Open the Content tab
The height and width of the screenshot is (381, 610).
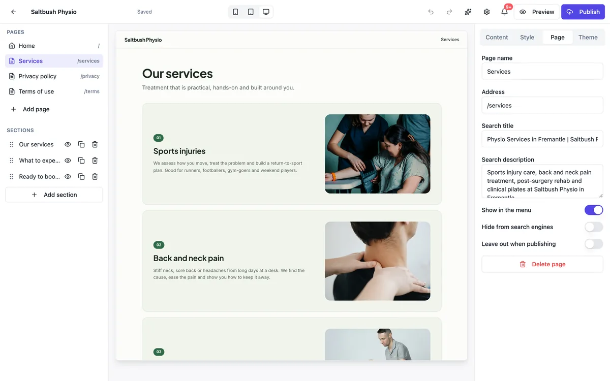[497, 37]
